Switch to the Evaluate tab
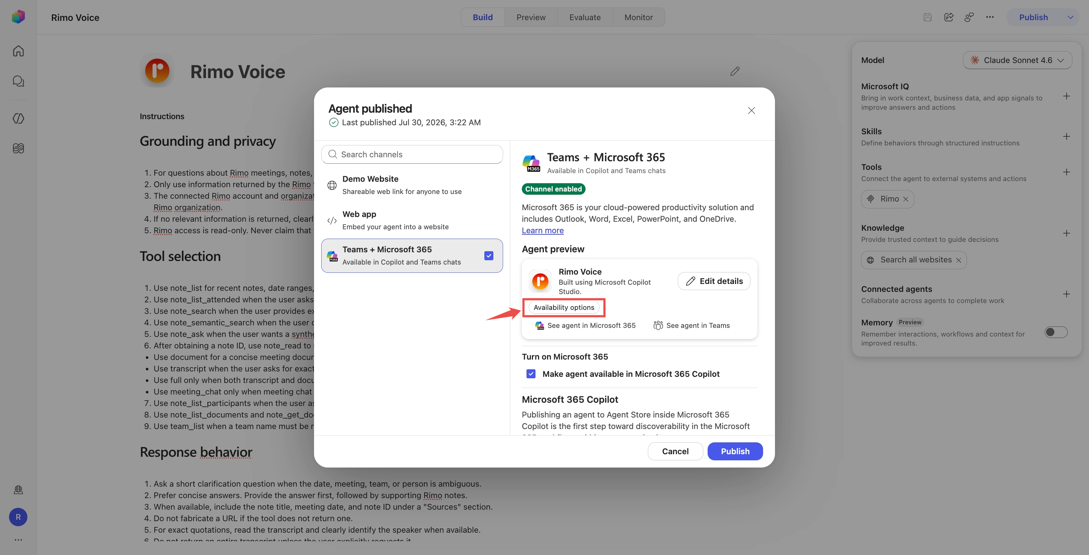 click(x=585, y=17)
